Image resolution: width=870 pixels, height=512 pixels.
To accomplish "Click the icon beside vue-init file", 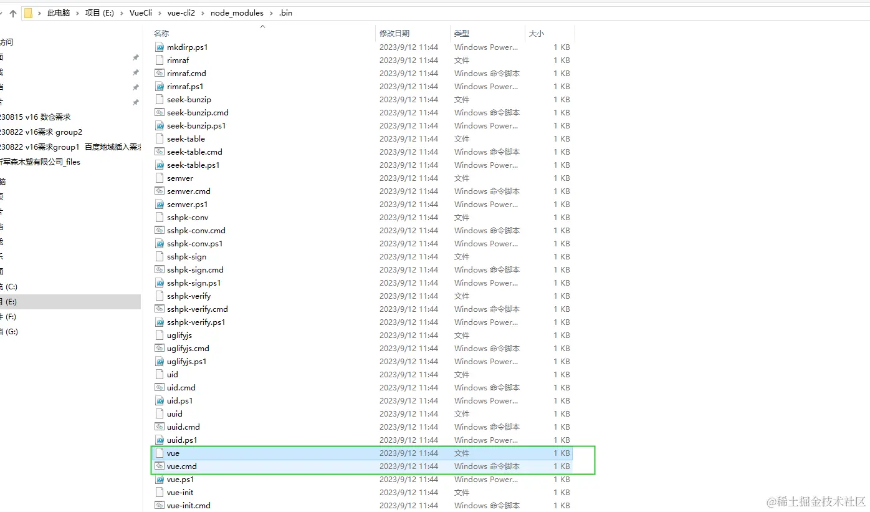I will pyautogui.click(x=160, y=492).
